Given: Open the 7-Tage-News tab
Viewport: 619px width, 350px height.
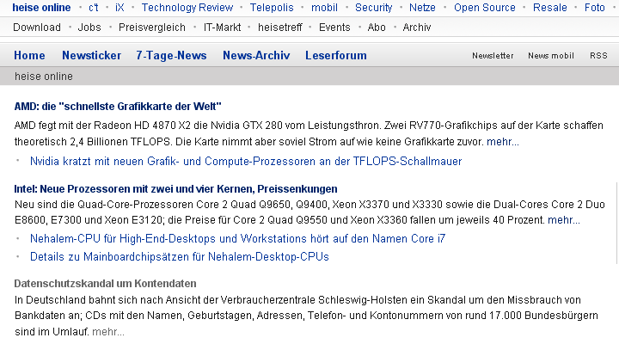Looking at the screenshot, I should click(171, 55).
